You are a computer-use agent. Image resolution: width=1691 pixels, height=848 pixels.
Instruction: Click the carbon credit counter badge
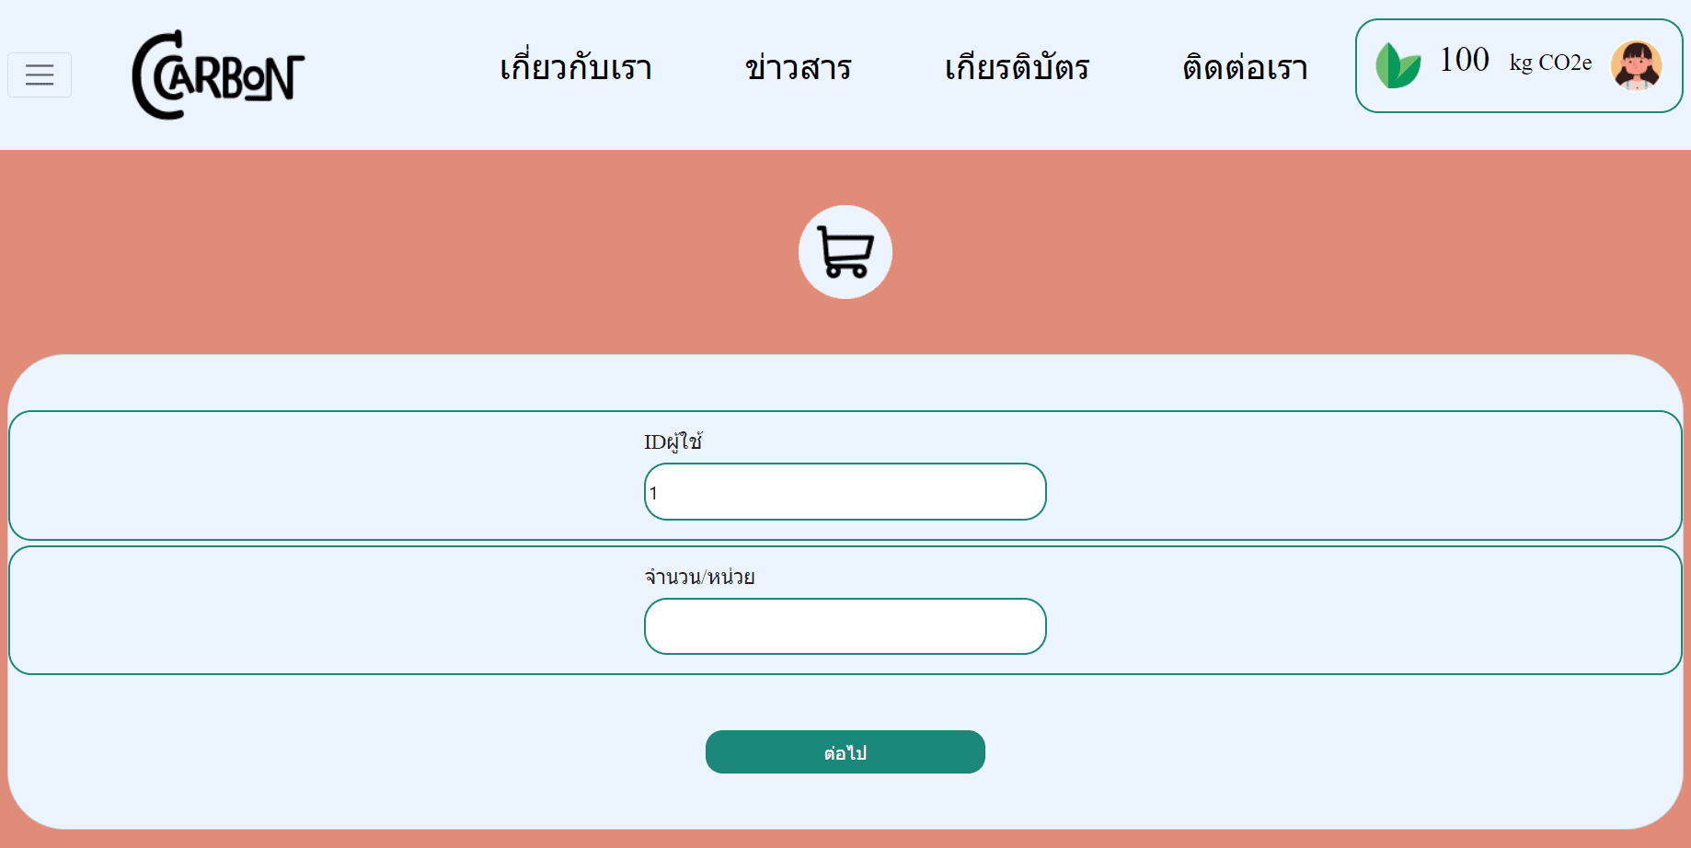point(1518,65)
